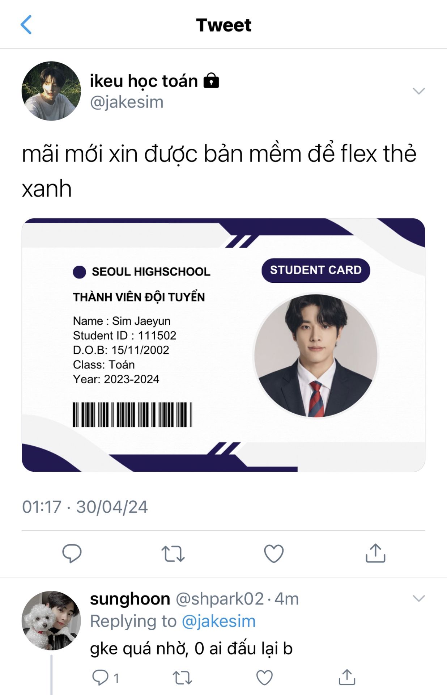Image resolution: width=447 pixels, height=695 pixels.
Task: Tap the @jakesim mention link
Action: pos(218,621)
